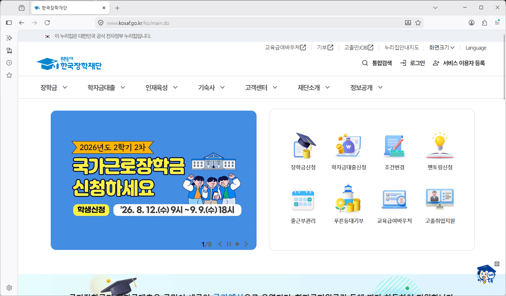
Task: Open the 기부 external link
Action: [x=325, y=48]
